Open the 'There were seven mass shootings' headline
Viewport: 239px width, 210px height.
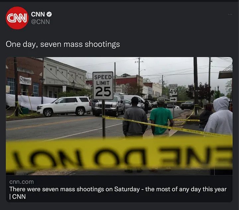[118, 189]
